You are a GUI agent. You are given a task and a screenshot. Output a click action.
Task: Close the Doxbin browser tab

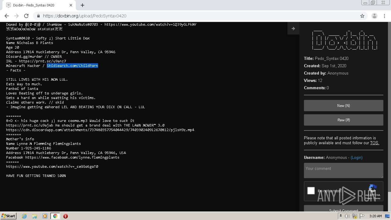(x=71, y=5)
